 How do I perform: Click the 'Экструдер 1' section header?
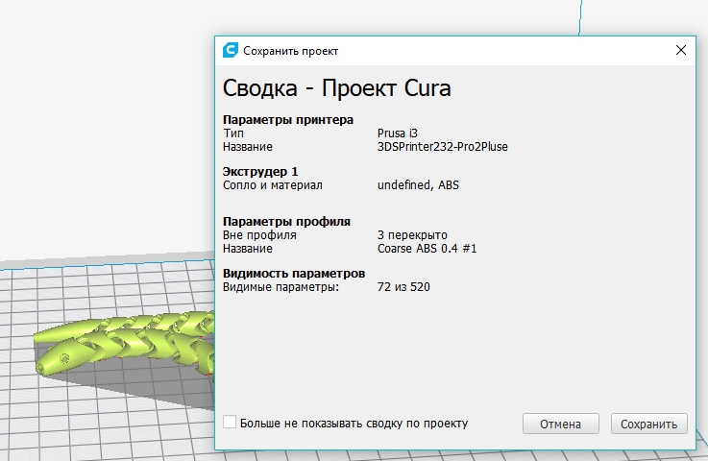click(260, 172)
